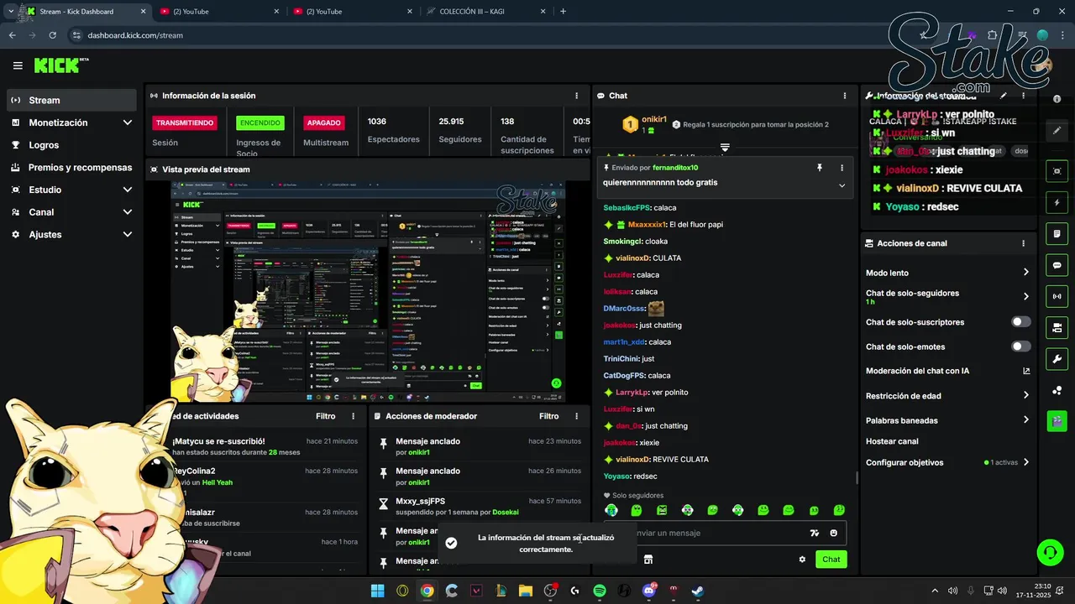
Task: Click the pin icon on the pinned message
Action: [x=820, y=168]
